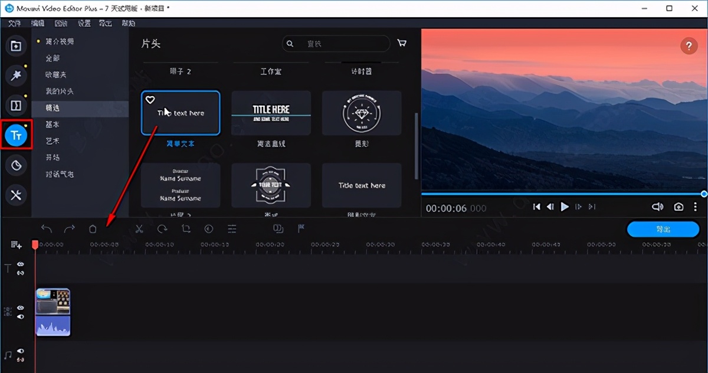Open the transitions panel in the sidebar
708x373 pixels.
click(16, 106)
